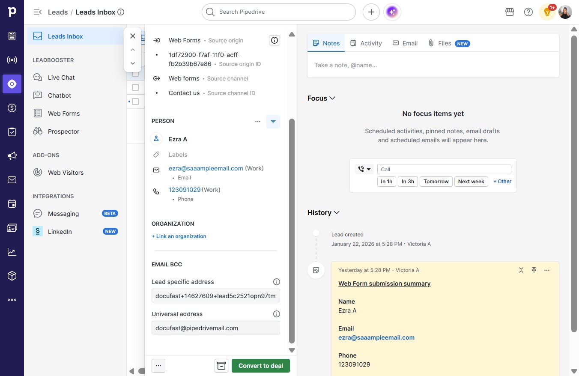Screen dimensions: 579x376
Task: Expand the Focus section chevron
Action: click(332, 98)
